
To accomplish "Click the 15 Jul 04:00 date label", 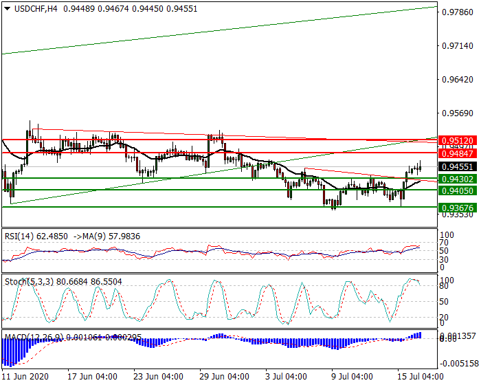I will [x=421, y=376].
